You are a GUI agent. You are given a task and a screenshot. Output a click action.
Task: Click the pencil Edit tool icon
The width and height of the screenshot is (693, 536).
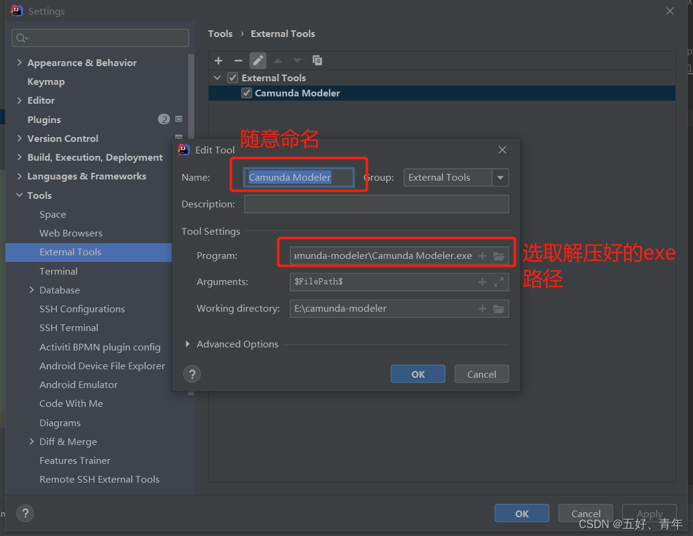pyautogui.click(x=258, y=61)
